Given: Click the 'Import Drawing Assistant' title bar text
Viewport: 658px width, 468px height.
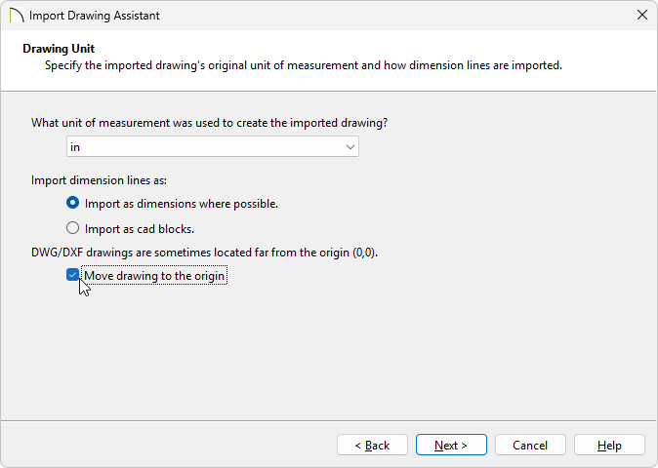Looking at the screenshot, I should pyautogui.click(x=95, y=16).
